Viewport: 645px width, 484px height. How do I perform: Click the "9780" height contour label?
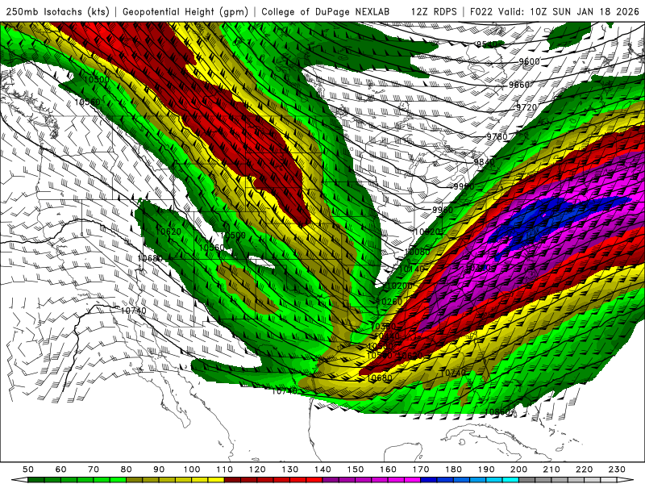tap(497, 136)
